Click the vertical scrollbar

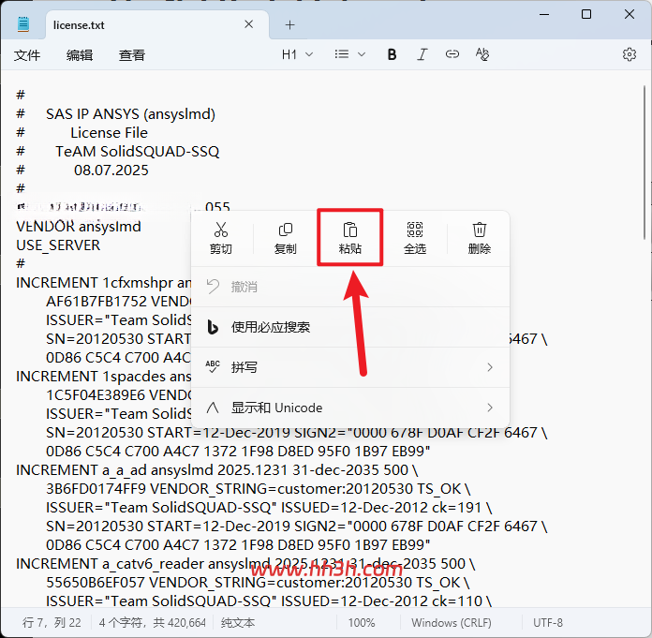(x=645, y=162)
